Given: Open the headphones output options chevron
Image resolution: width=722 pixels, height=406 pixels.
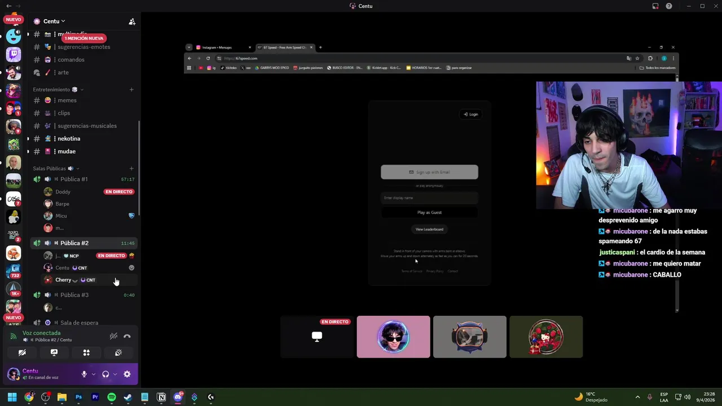Looking at the screenshot, I should [115, 374].
